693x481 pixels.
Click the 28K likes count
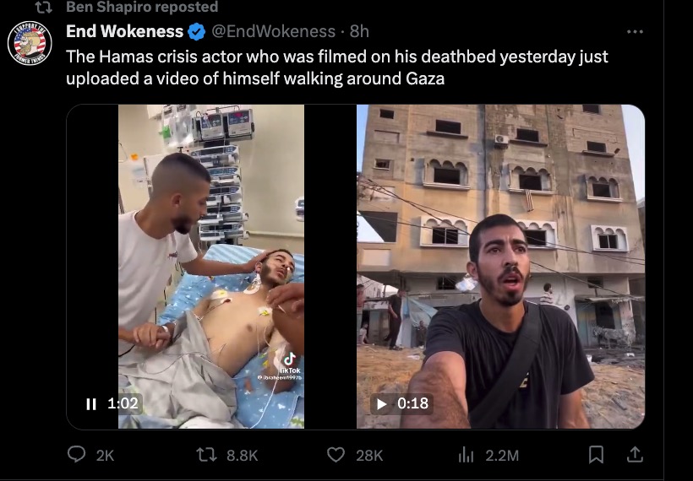click(369, 456)
